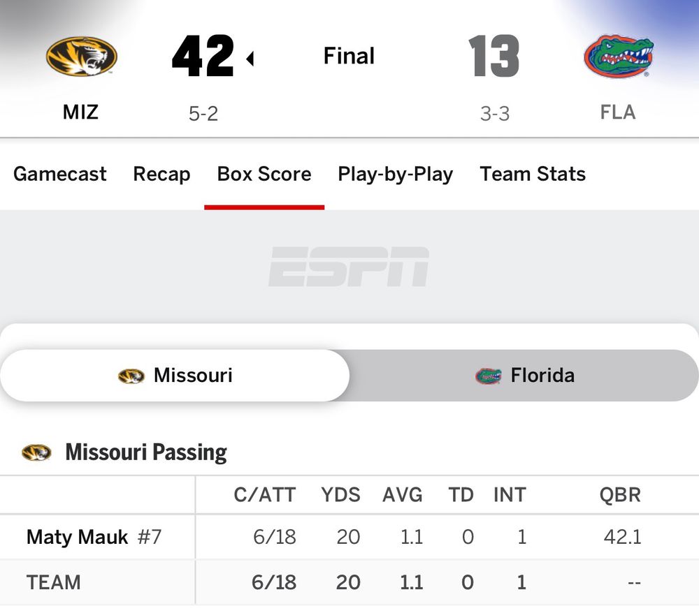Click the small tiger icon beside Missouri Passing
The image size is (699, 613).
(36, 452)
